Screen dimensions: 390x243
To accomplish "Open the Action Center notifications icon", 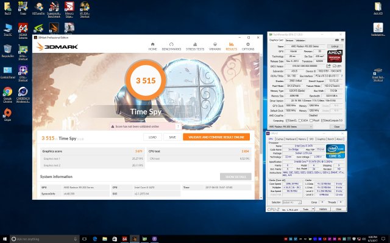I will point(383,239).
